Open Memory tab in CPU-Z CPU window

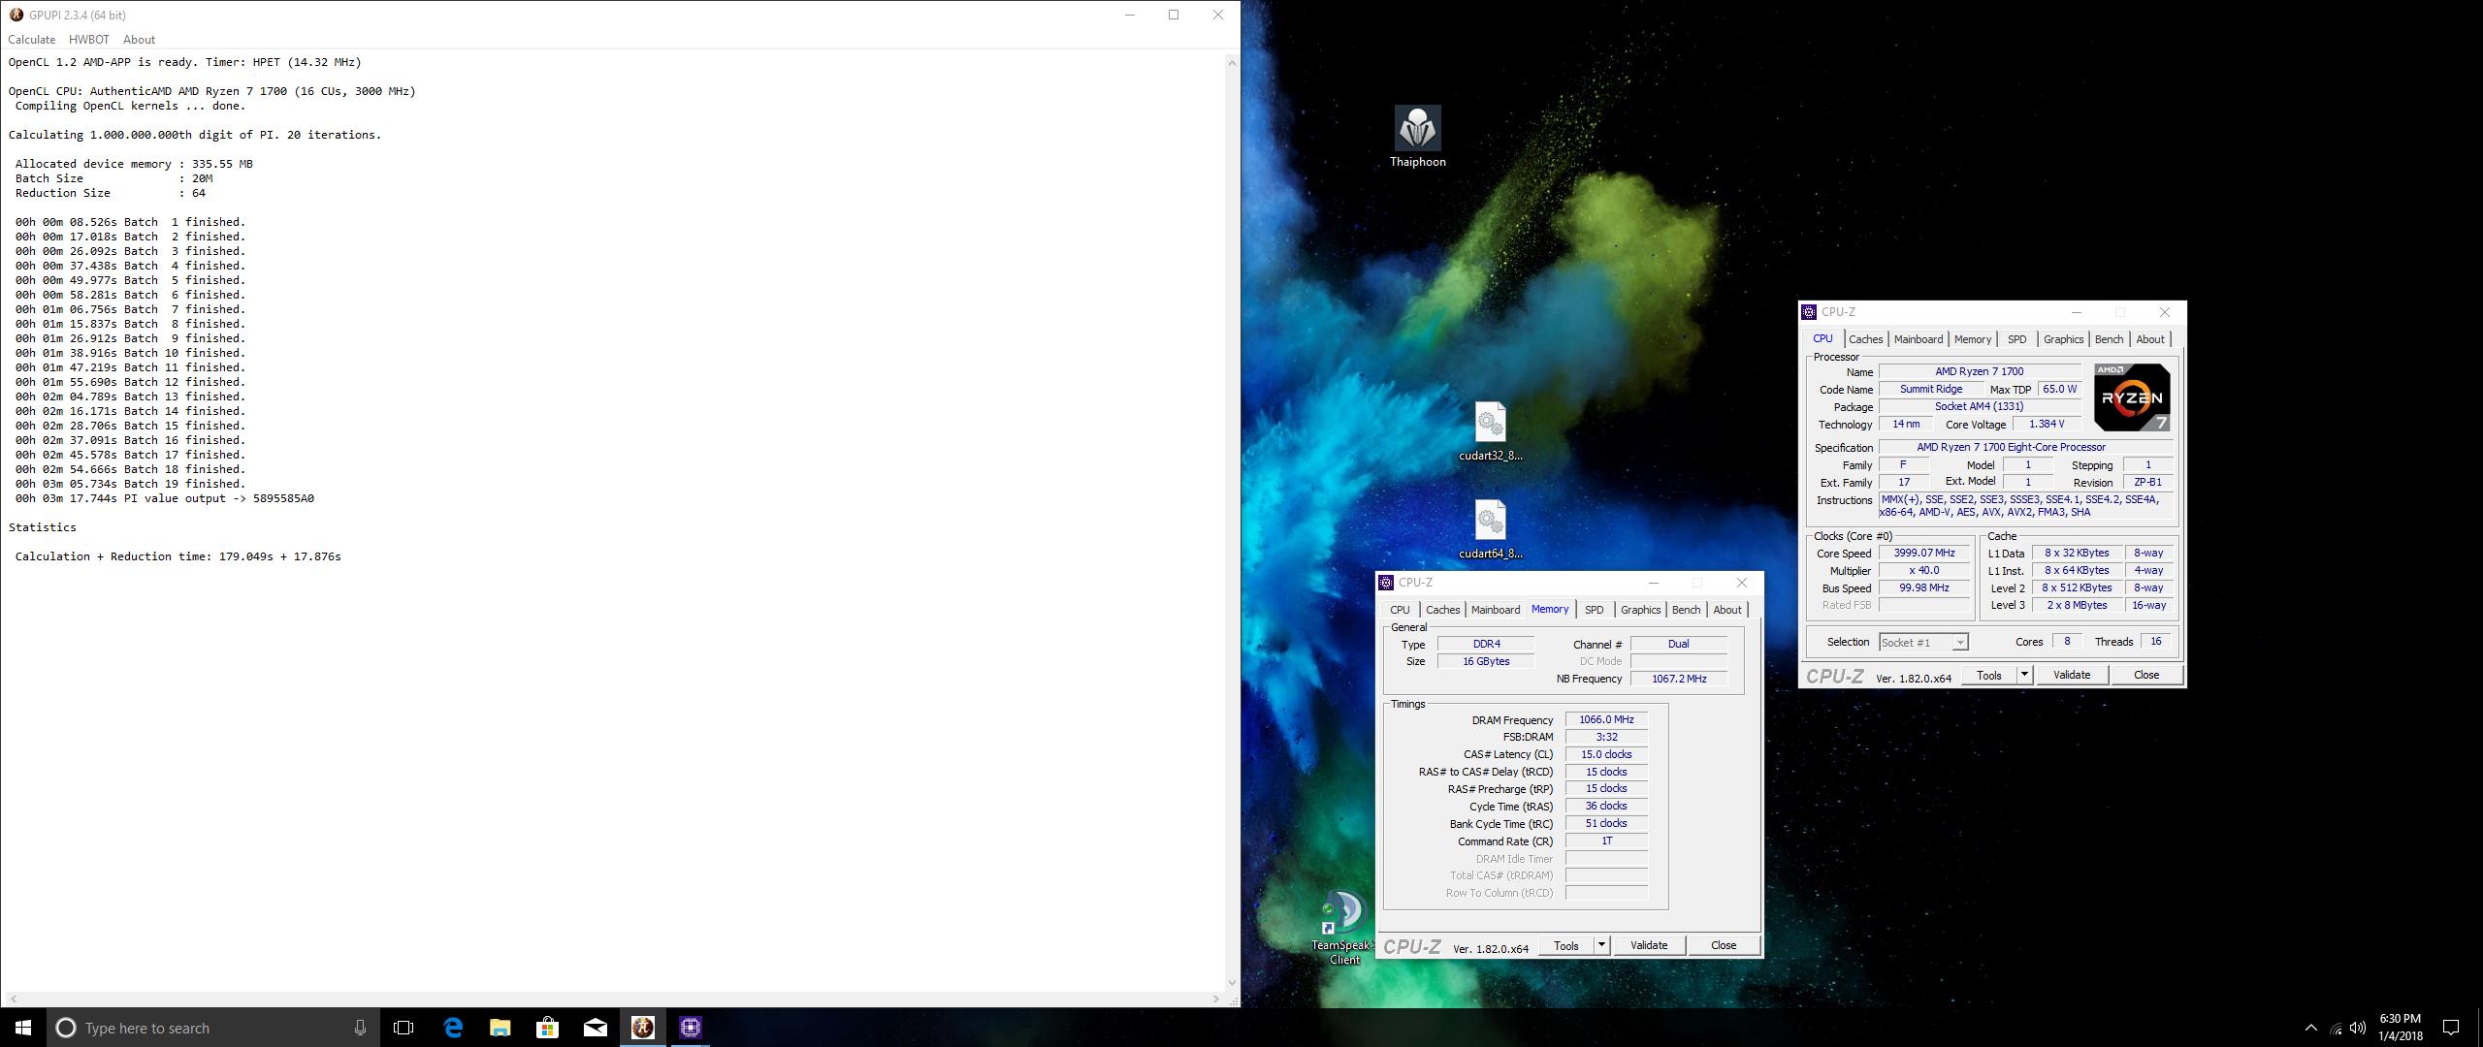[1972, 339]
